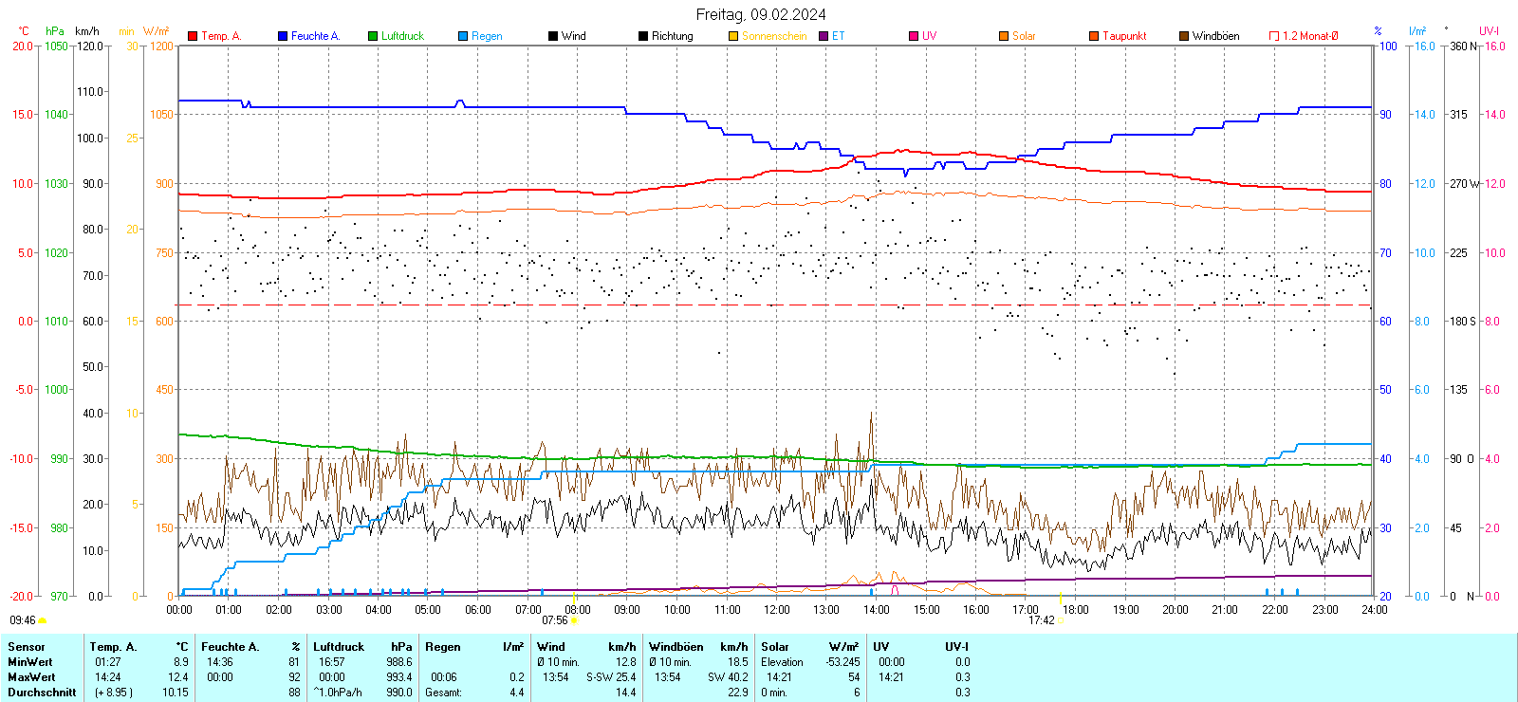
Task: Click the yellow sunrise marker at 07:56
Action: [x=573, y=620]
